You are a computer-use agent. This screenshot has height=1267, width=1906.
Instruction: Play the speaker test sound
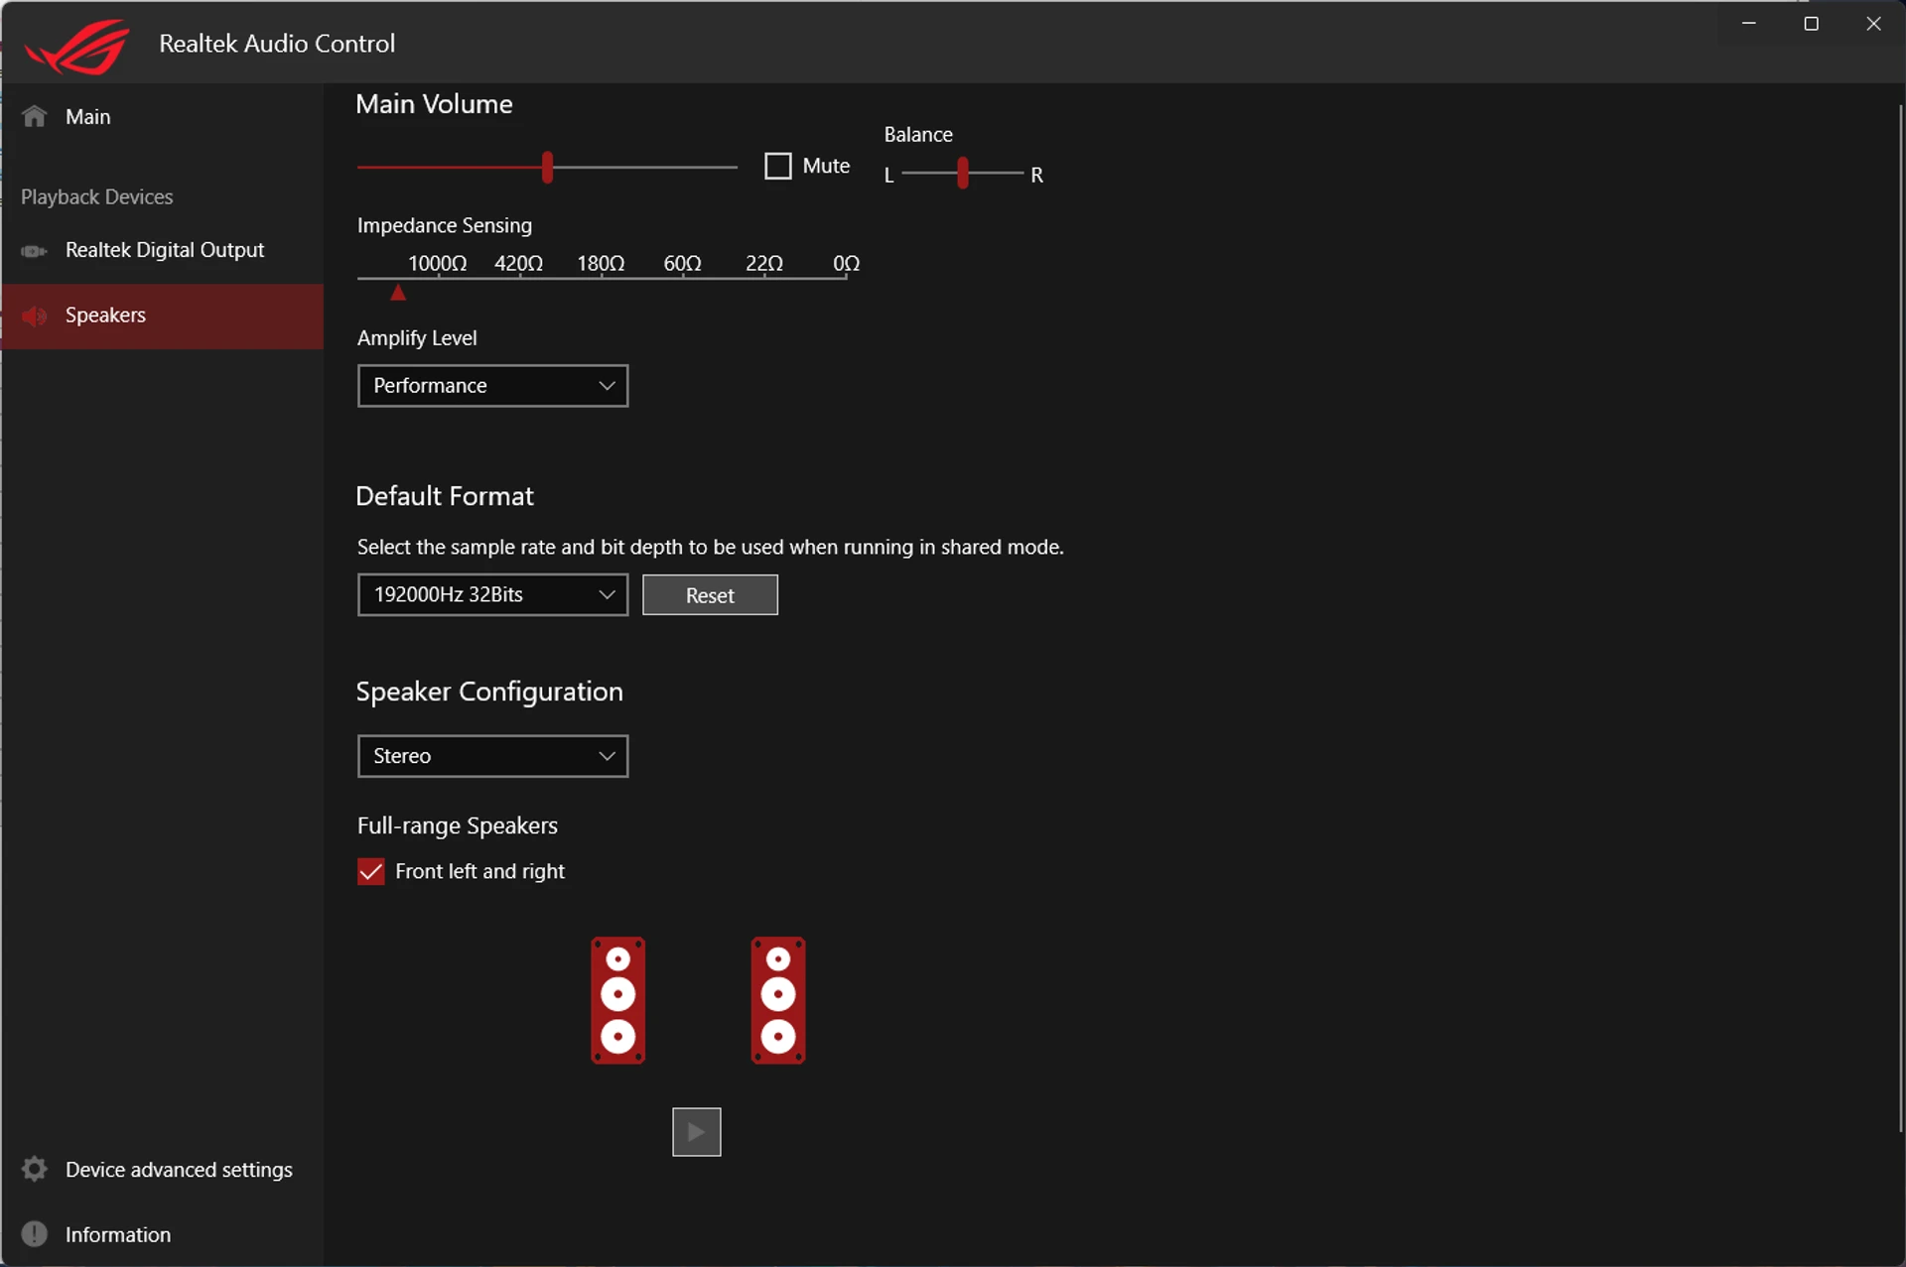click(697, 1132)
